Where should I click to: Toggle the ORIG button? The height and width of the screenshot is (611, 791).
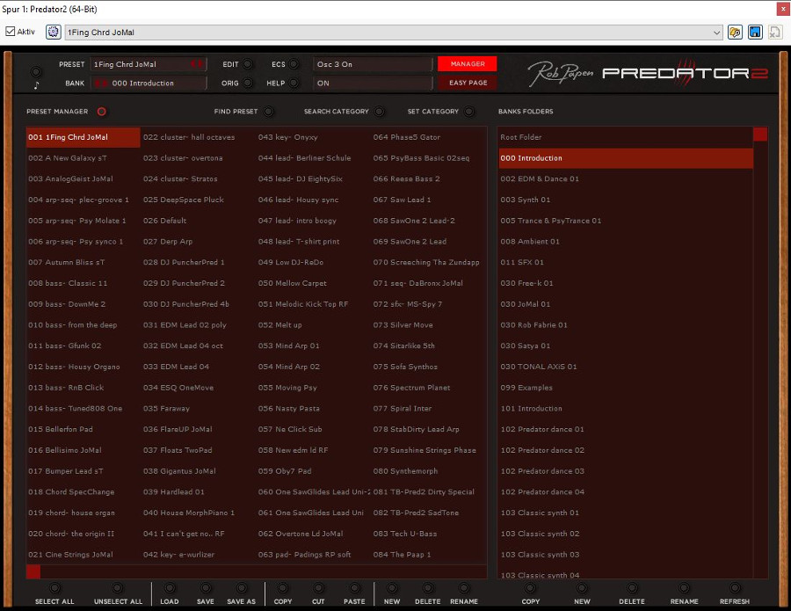tap(248, 83)
